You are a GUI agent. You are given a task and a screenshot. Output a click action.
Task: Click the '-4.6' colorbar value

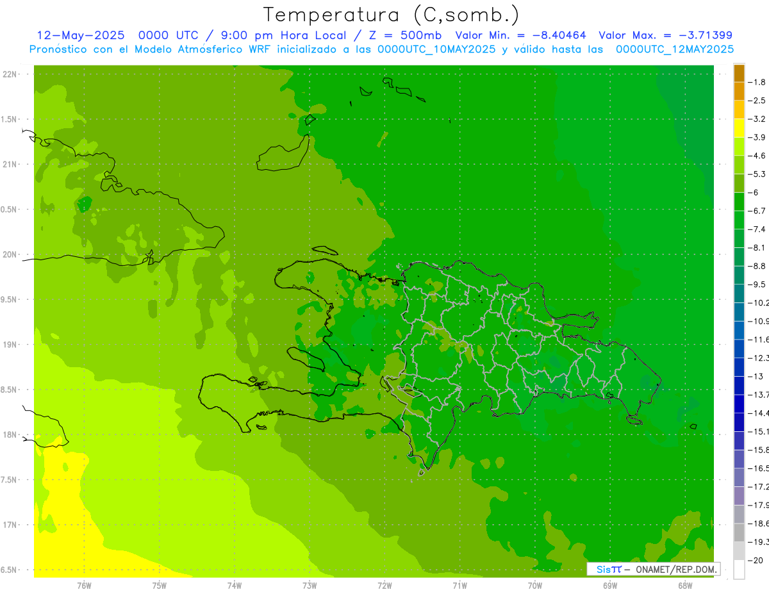(x=757, y=156)
